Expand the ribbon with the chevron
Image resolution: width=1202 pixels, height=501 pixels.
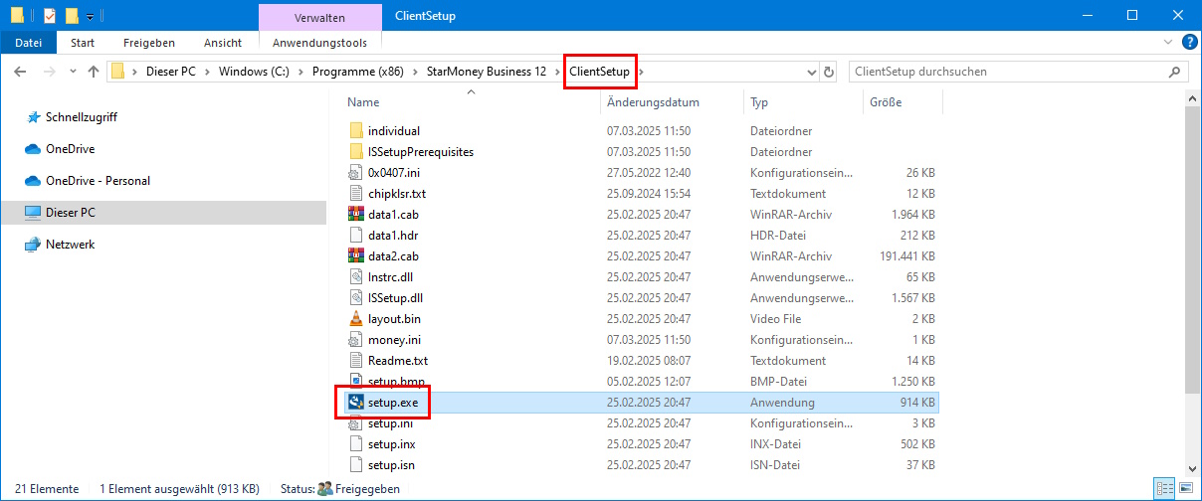[1168, 43]
